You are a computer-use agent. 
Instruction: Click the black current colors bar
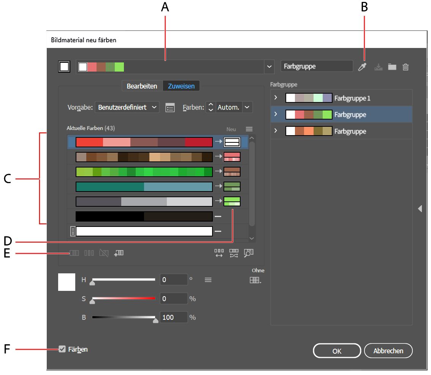click(144, 216)
